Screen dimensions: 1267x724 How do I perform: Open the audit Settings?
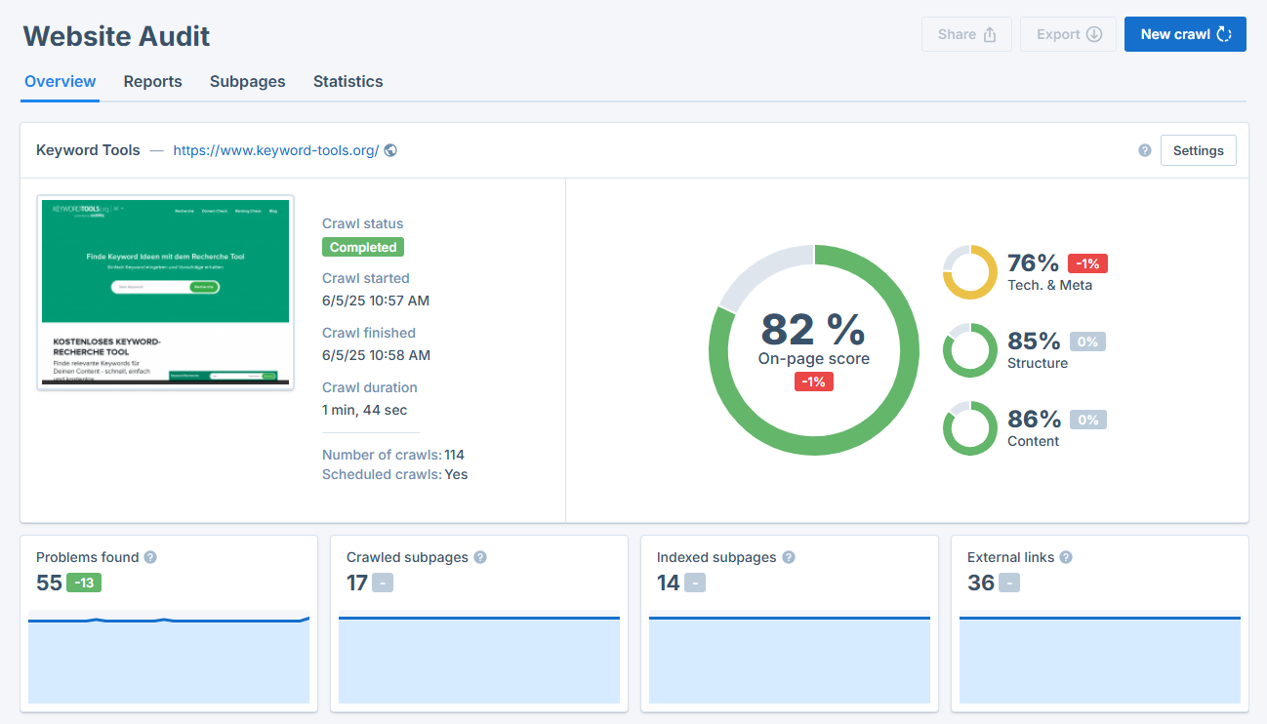point(1198,150)
